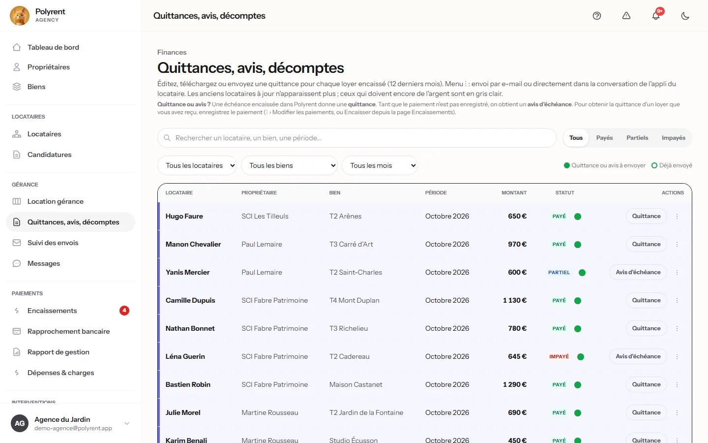Click the Dépenses & charges dollar icon
The width and height of the screenshot is (708, 443).
(17, 373)
